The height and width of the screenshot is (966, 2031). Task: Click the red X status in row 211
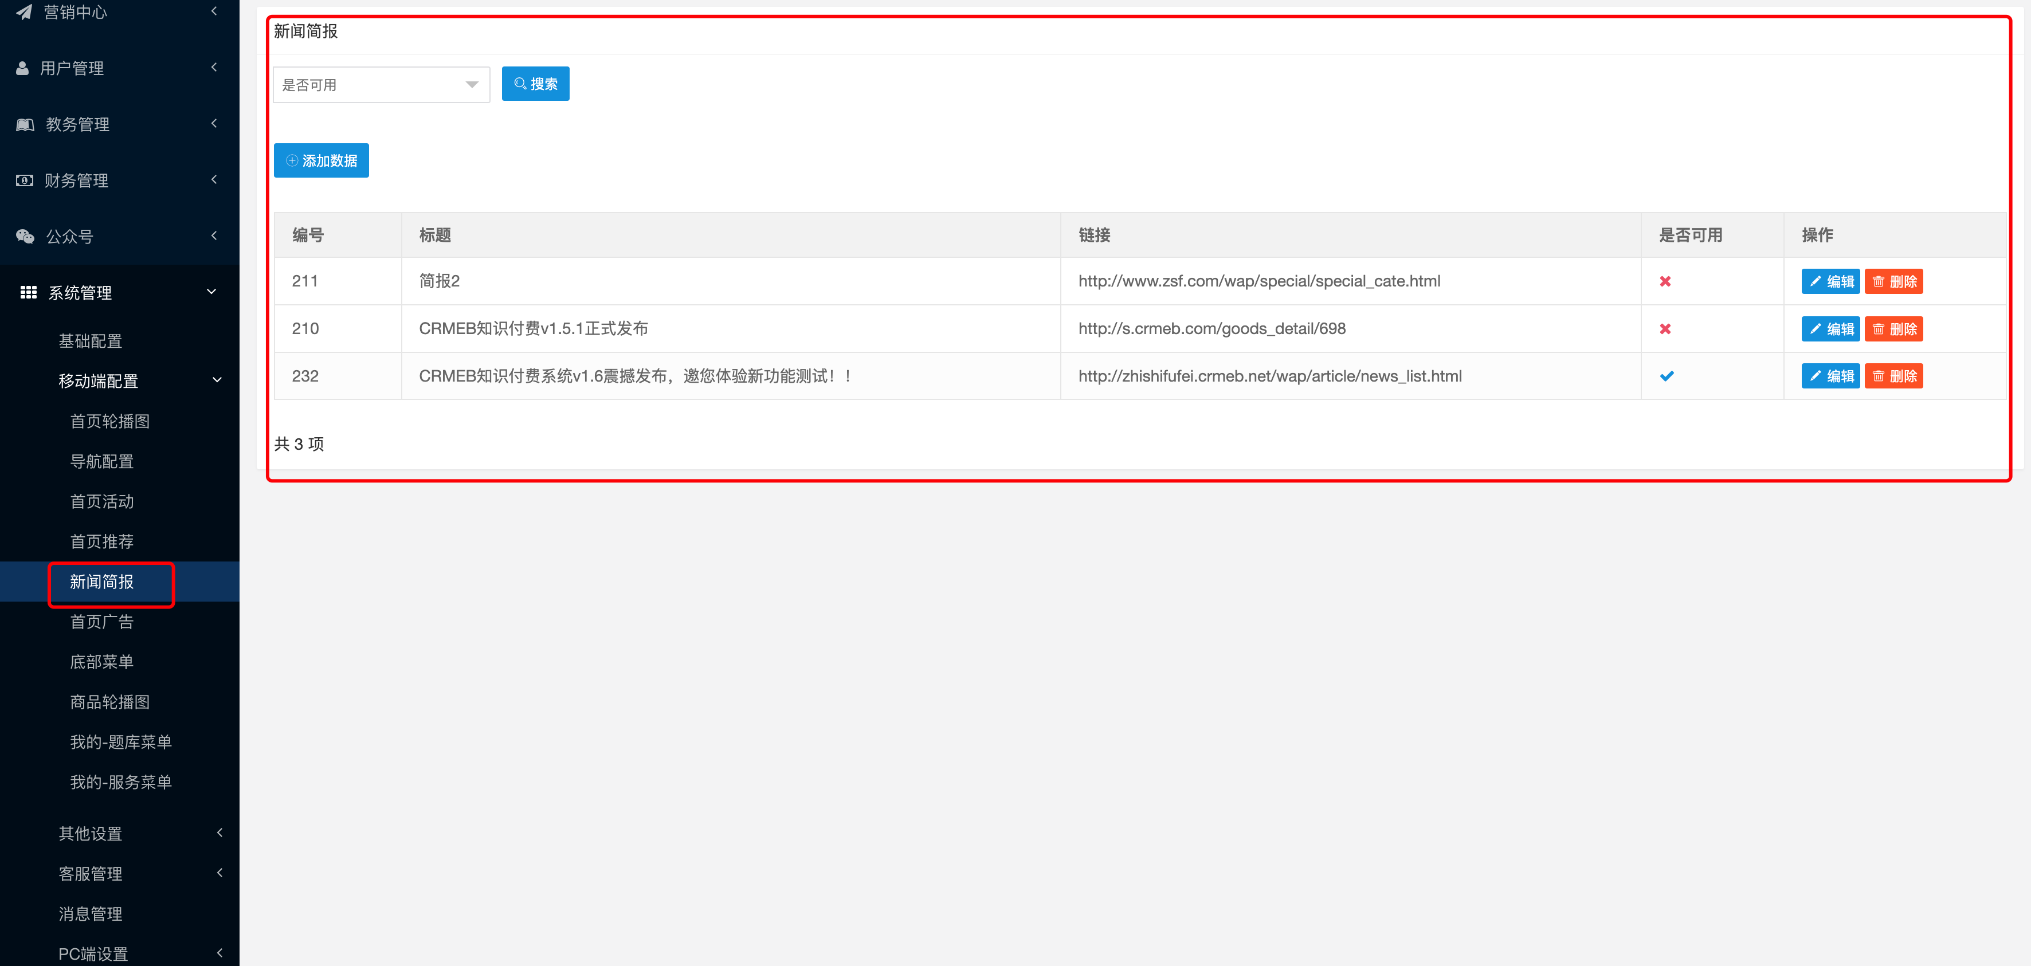[x=1665, y=281]
